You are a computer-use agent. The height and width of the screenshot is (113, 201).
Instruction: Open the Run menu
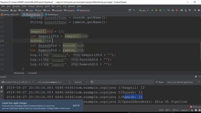(53, 6)
